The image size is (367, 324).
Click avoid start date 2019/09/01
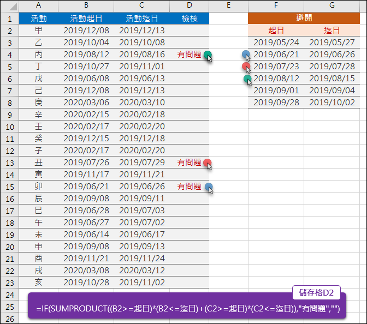[x=276, y=91]
